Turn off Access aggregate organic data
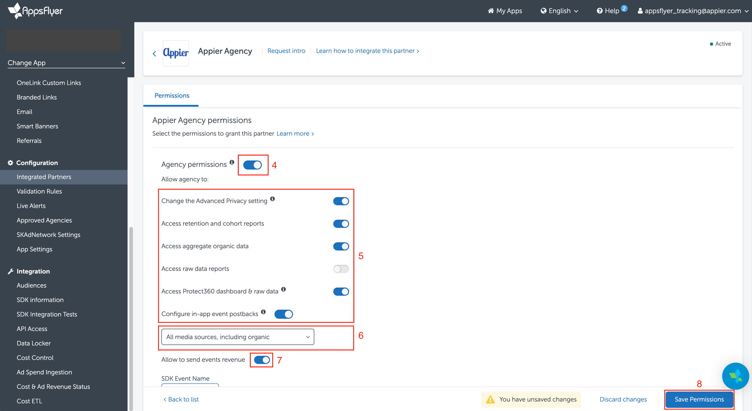The image size is (752, 411). [x=341, y=246]
